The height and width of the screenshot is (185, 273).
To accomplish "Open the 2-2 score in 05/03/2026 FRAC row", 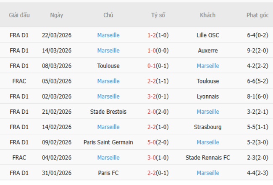I will pyautogui.click(x=151, y=81).
